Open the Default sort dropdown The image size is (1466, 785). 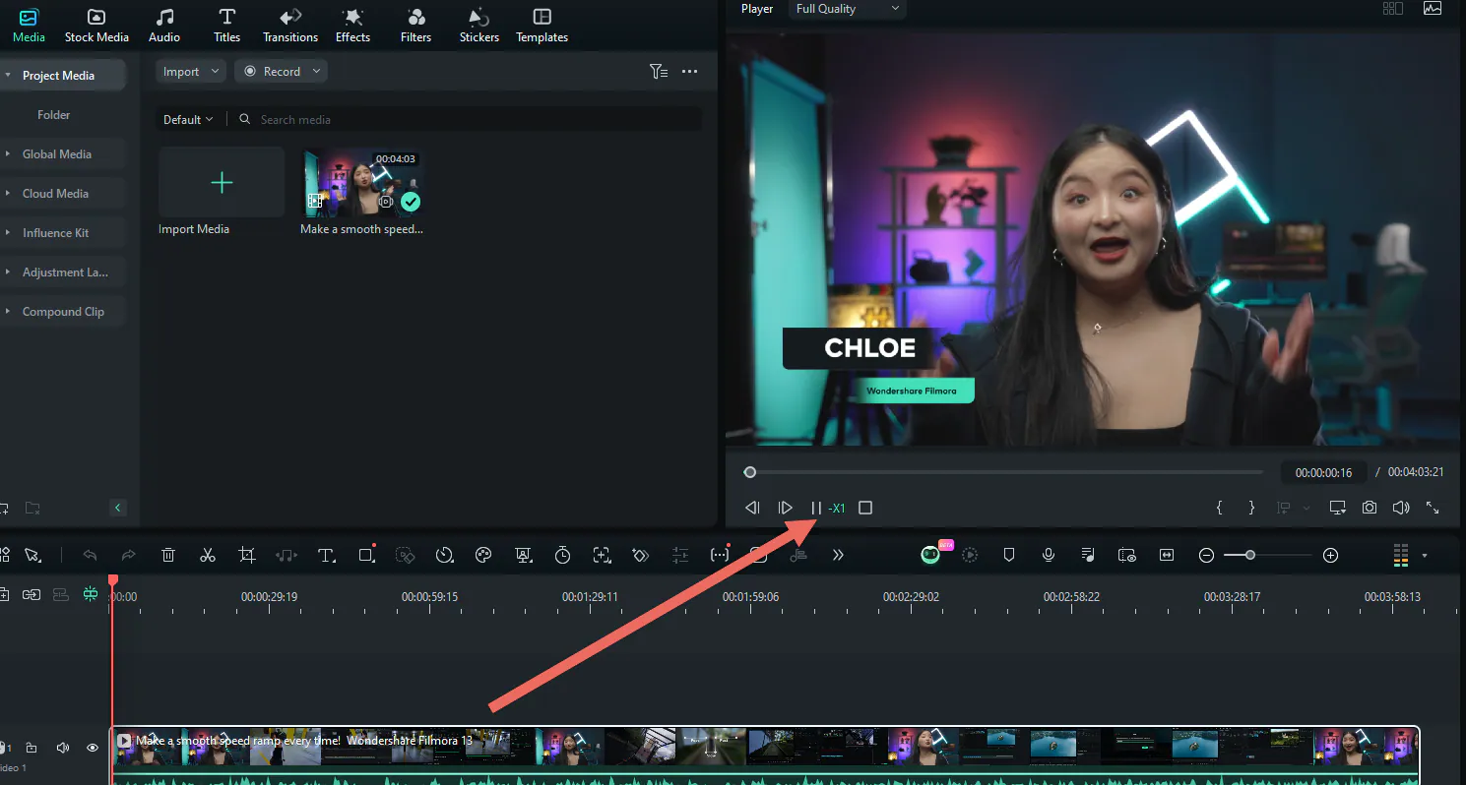click(x=188, y=119)
